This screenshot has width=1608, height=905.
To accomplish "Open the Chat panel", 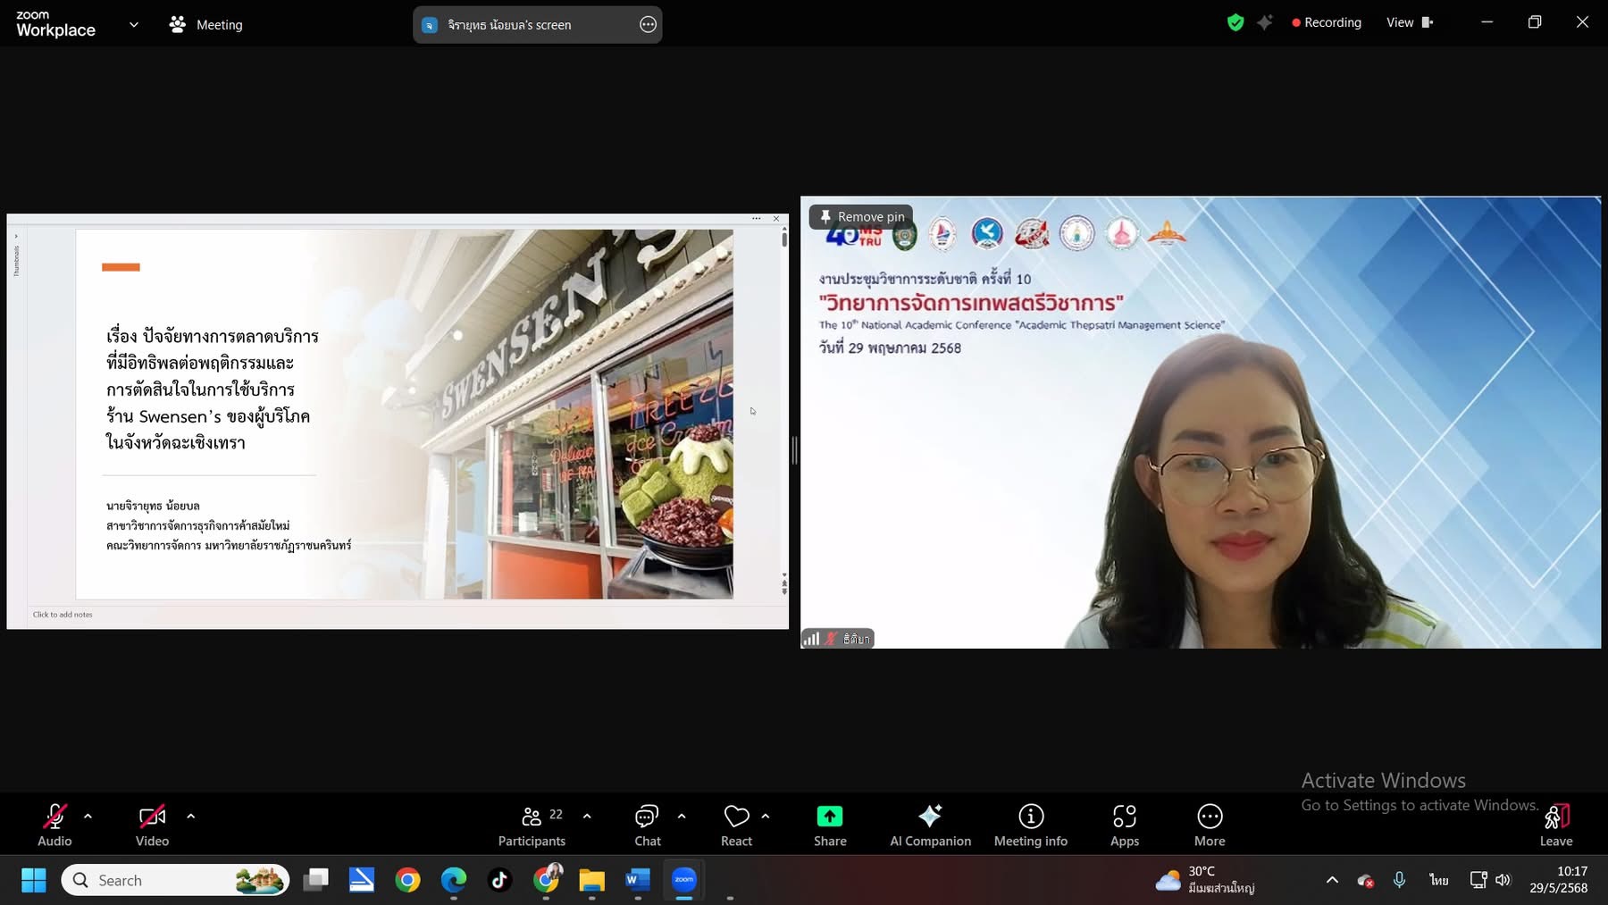I will tap(647, 825).
